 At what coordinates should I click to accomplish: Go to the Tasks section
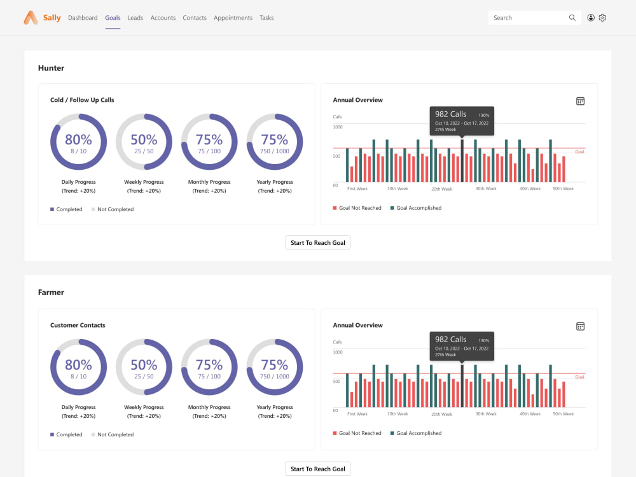click(266, 17)
